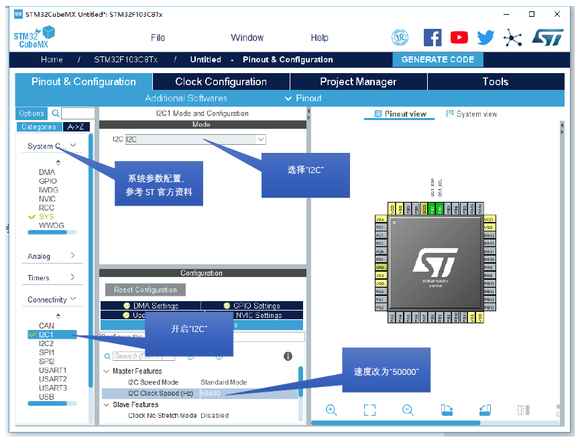Select the Zoom in magnifier icon

[x=331, y=410]
